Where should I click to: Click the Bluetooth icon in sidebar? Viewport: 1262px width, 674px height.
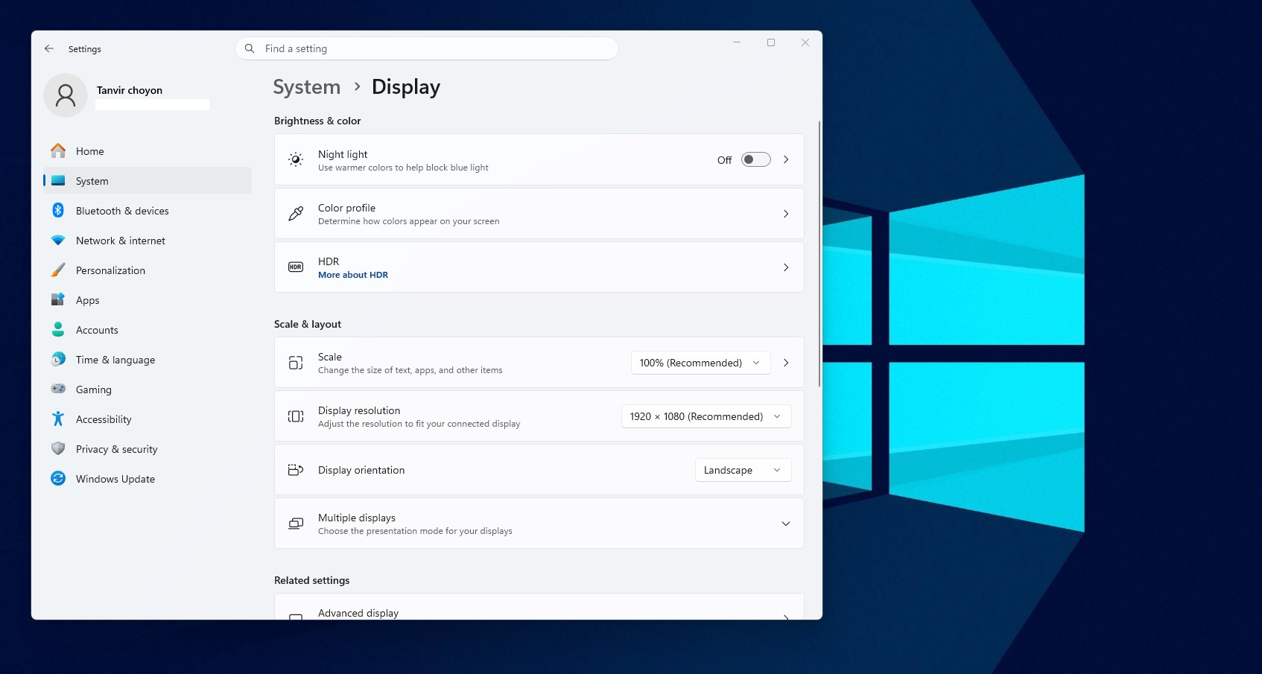tap(58, 210)
